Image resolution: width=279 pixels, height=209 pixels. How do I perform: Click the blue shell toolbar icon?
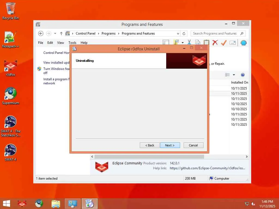[243, 43]
